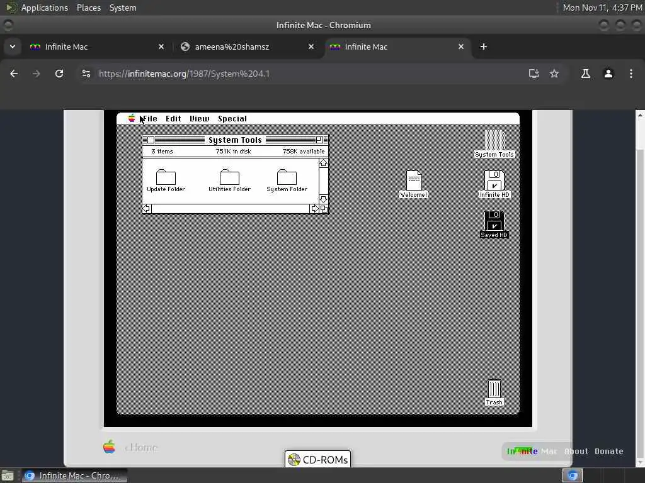Open the Chromium three-dot menu
Viewport: 645px width, 483px height.
point(631,74)
